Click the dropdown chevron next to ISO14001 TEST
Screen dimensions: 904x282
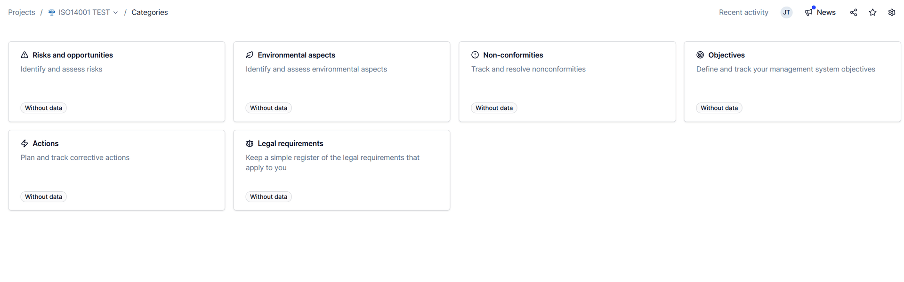click(115, 13)
